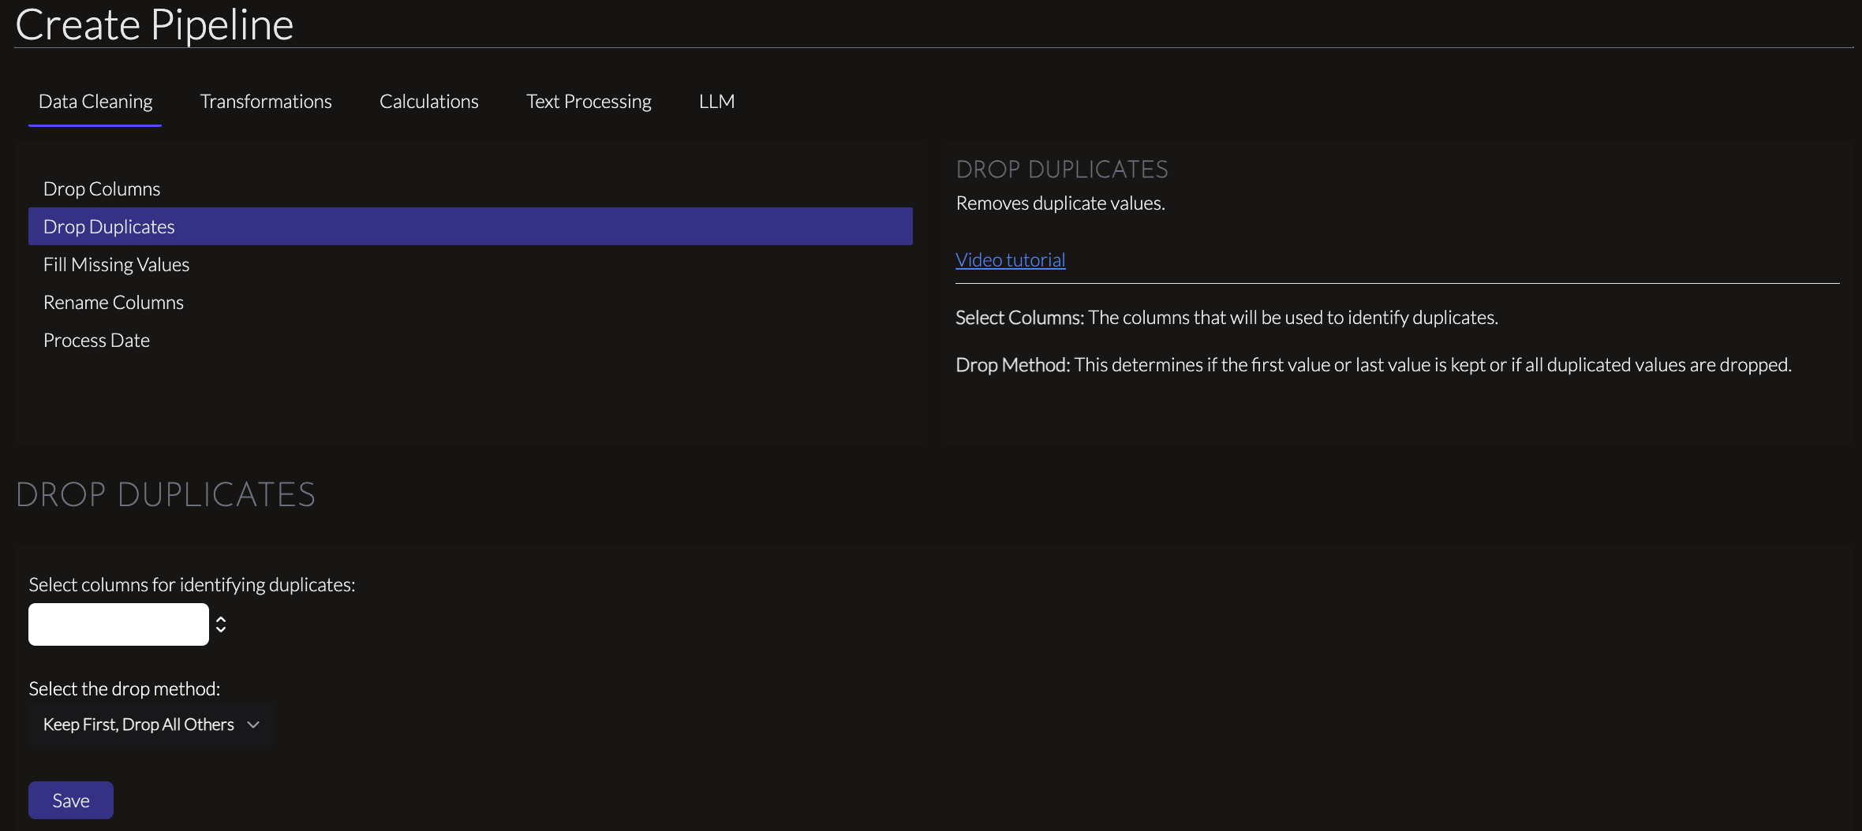Open the Video tutorial link

tap(1010, 260)
